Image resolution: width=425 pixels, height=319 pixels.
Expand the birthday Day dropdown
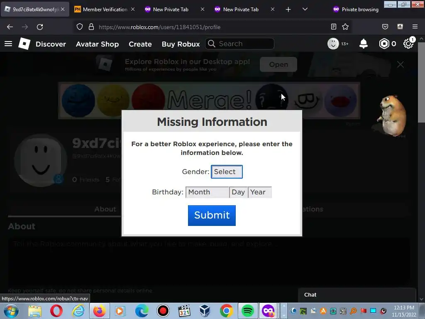click(x=239, y=192)
